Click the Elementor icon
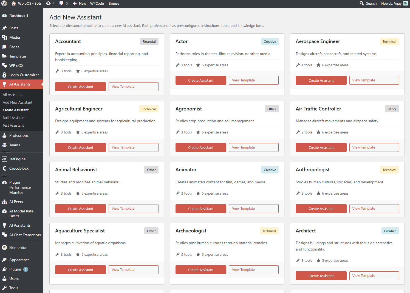 (x=4, y=248)
